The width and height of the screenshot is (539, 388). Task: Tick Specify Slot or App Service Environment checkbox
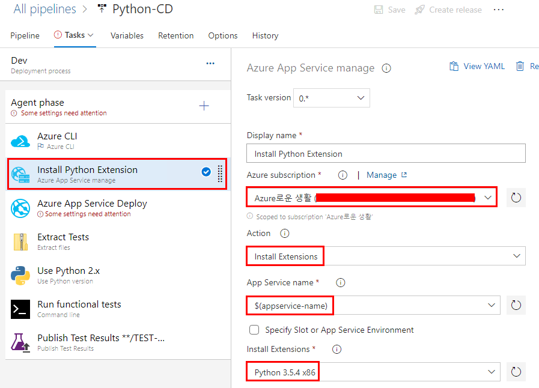254,330
